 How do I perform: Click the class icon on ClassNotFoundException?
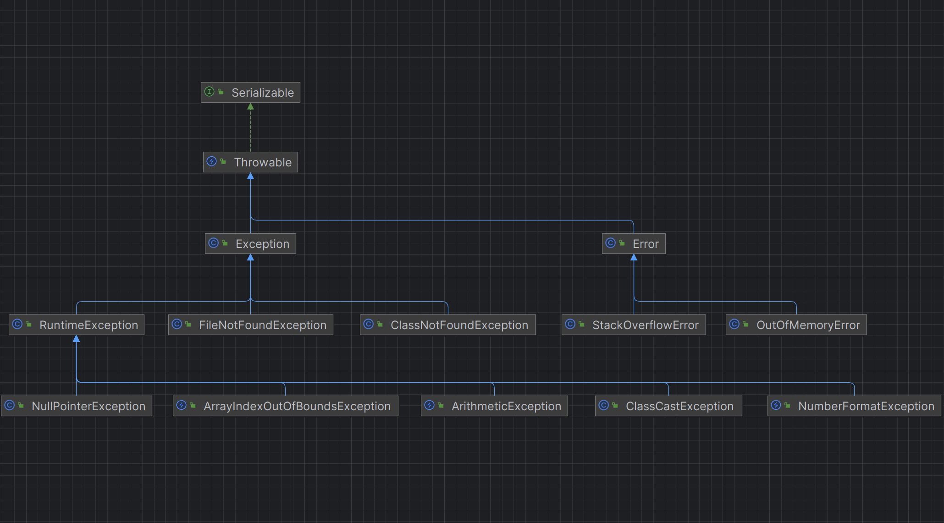pyautogui.click(x=369, y=324)
